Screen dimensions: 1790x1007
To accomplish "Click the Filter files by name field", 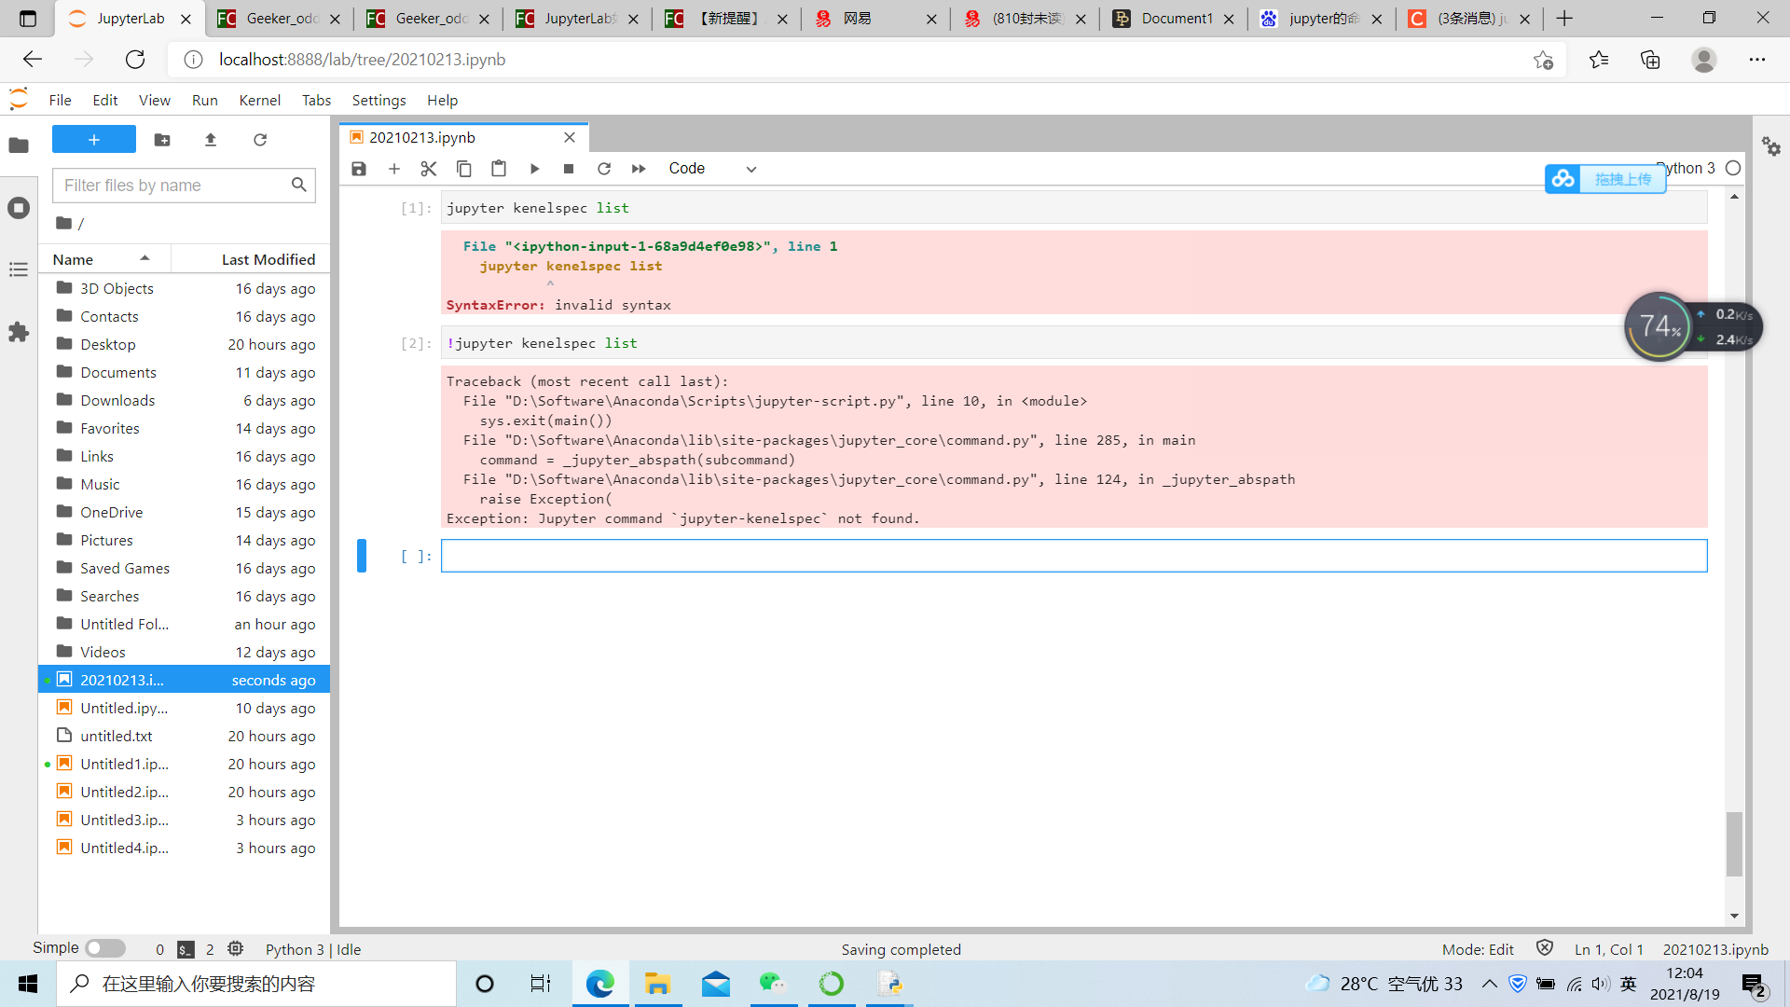I will 184,186.
